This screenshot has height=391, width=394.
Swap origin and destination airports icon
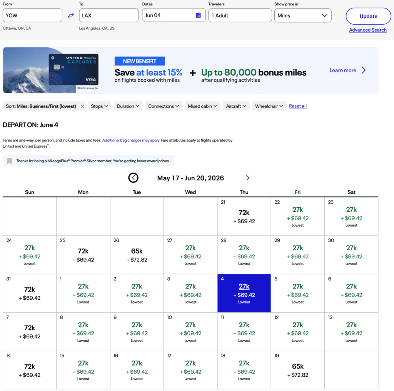71,15
